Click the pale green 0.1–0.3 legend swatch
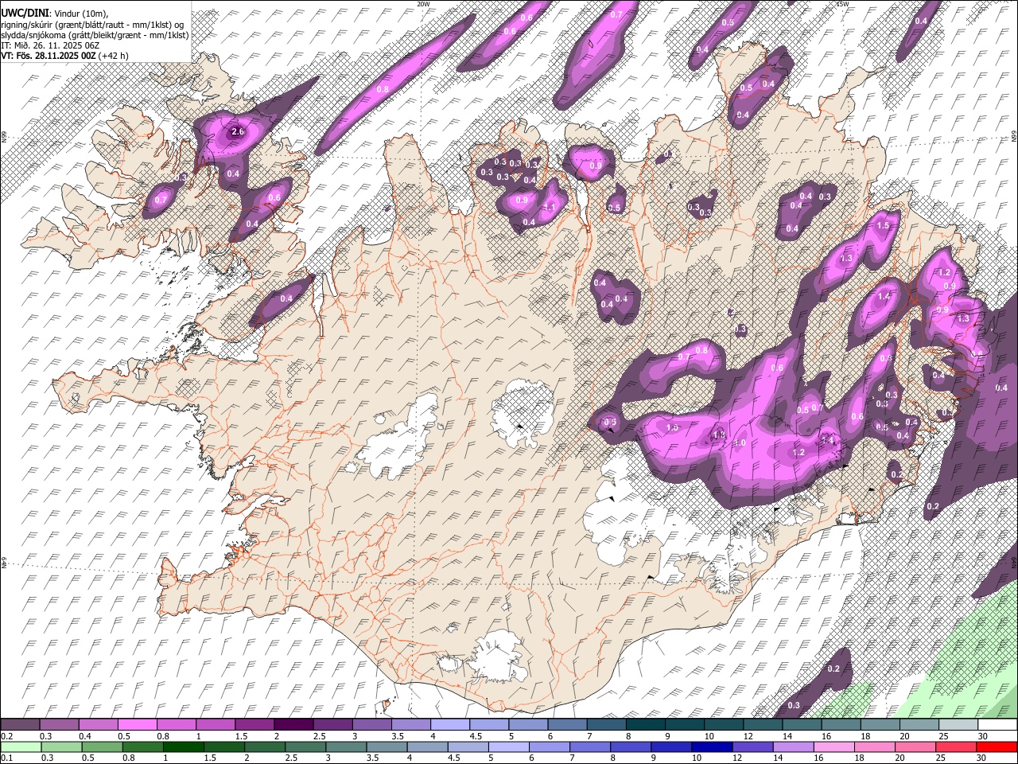Image resolution: width=1018 pixels, height=764 pixels. pyautogui.click(x=21, y=746)
